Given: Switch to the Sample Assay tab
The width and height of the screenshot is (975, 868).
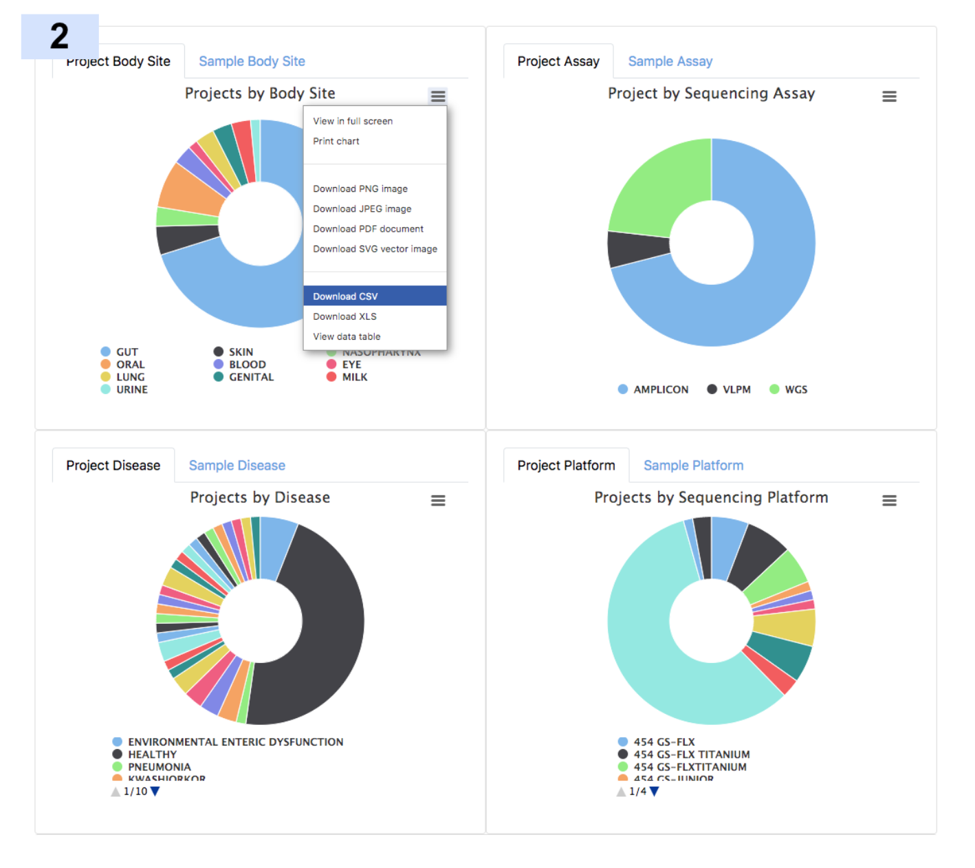Looking at the screenshot, I should (x=670, y=61).
